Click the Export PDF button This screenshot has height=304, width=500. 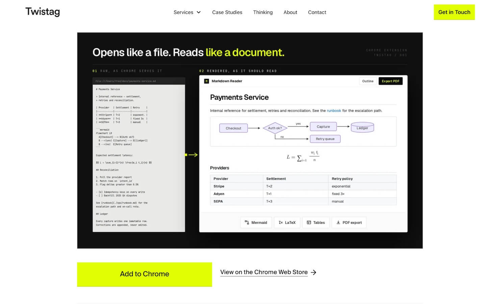[391, 81]
